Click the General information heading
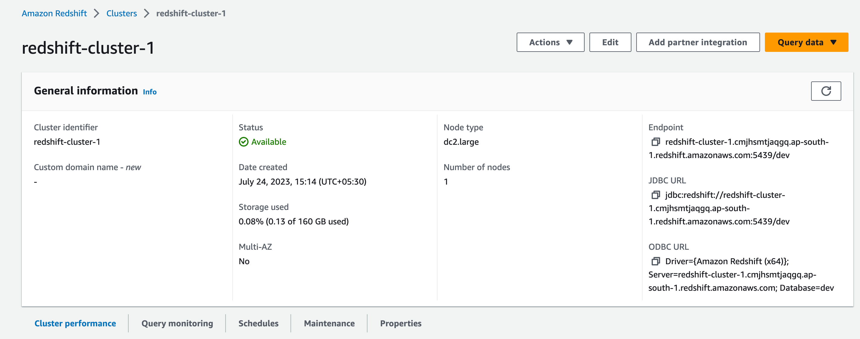Image resolution: width=860 pixels, height=339 pixels. pos(86,91)
